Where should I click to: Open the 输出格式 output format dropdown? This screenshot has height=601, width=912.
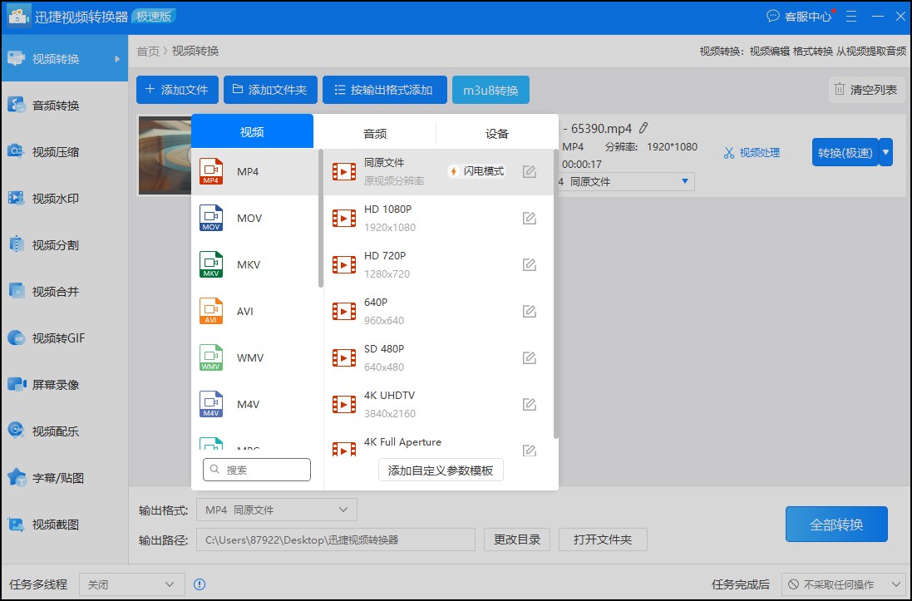click(x=276, y=510)
